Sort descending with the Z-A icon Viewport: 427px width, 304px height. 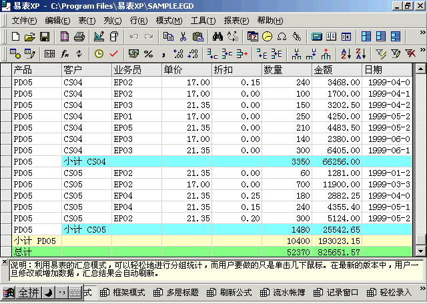[x=361, y=53]
